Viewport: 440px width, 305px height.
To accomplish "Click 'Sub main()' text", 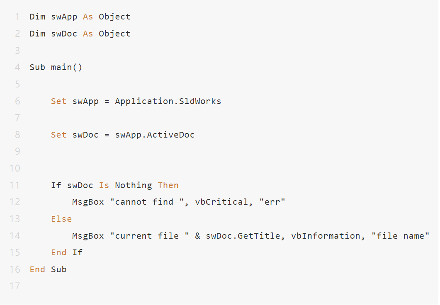I will click(x=56, y=67).
